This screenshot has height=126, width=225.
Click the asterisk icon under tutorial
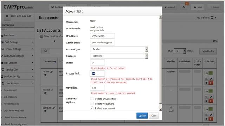click(x=45, y=93)
